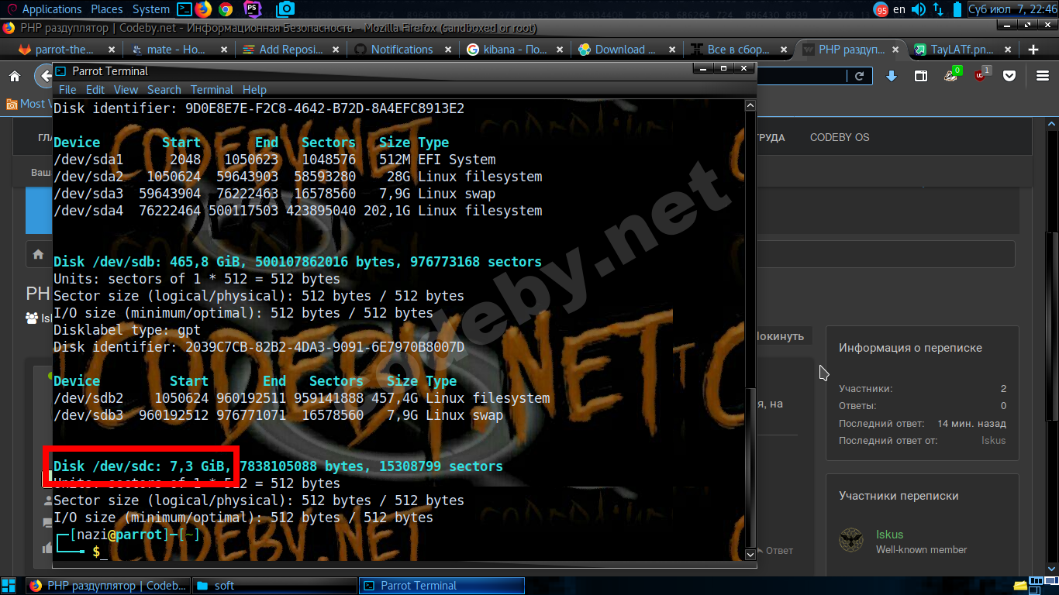1059x595 pixels.
Task: Open Firefox downloads arrow
Action: [892, 76]
